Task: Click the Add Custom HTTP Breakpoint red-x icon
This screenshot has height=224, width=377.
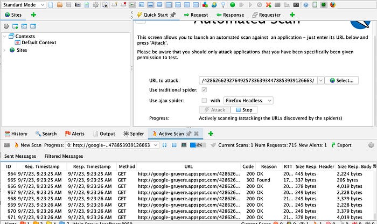Action: [268, 4]
